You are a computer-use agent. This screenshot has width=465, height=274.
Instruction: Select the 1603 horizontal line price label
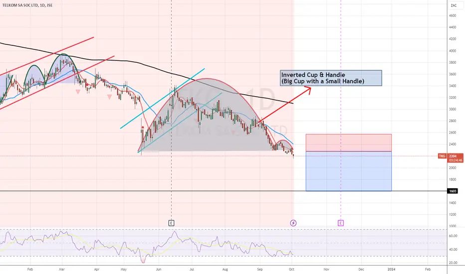click(x=453, y=191)
